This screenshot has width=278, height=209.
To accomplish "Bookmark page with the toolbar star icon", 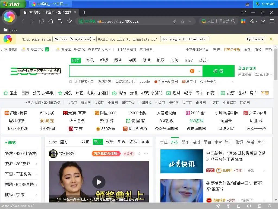I will (69, 21).
